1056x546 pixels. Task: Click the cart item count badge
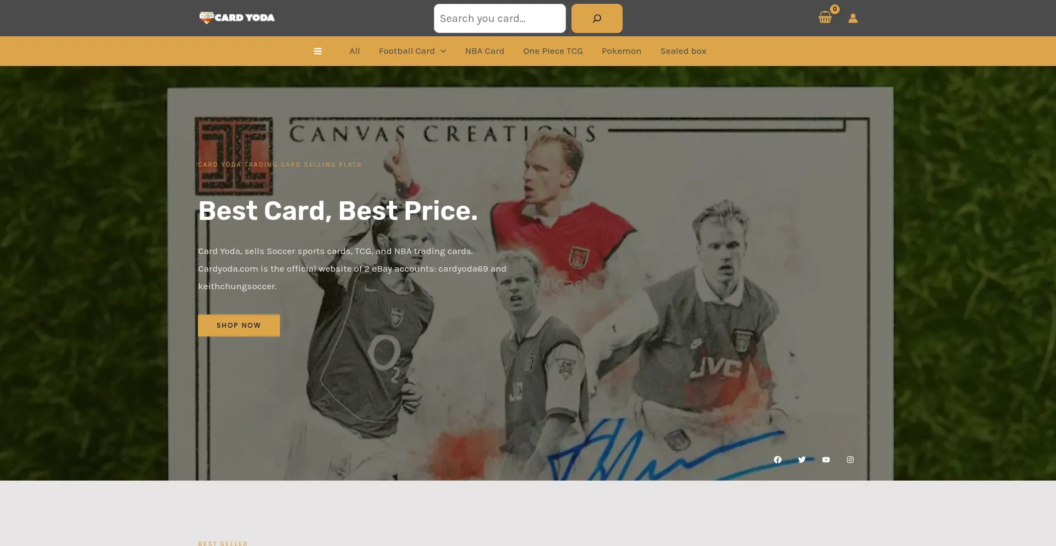[x=835, y=9]
